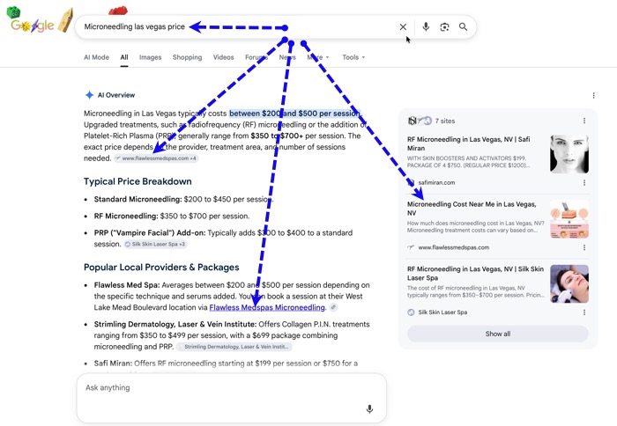This screenshot has height=426, width=617.
Task: Click the 'Standard Microneedling:' bullet text
Action: [x=138, y=199]
